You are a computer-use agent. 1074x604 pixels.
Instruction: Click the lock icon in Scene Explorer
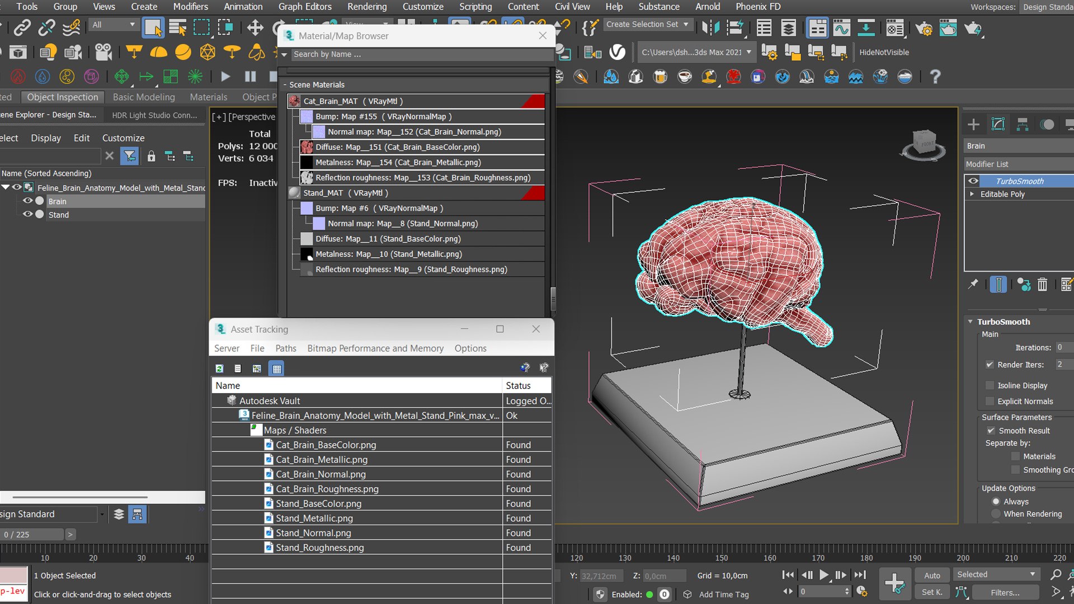[x=151, y=156]
